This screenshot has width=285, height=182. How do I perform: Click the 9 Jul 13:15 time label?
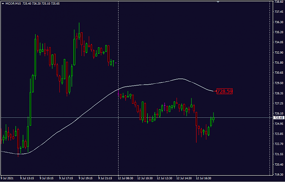tap(27, 178)
